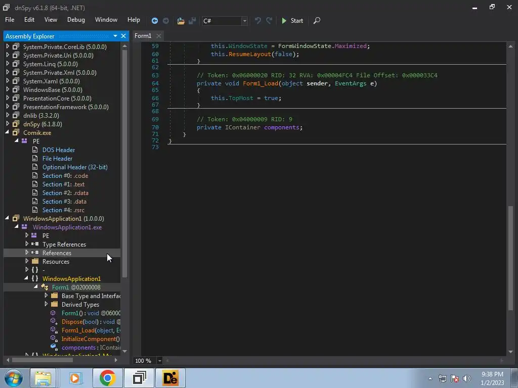Expand the Resources folder node
Viewport: 518px width, 388px height.
click(x=27, y=261)
